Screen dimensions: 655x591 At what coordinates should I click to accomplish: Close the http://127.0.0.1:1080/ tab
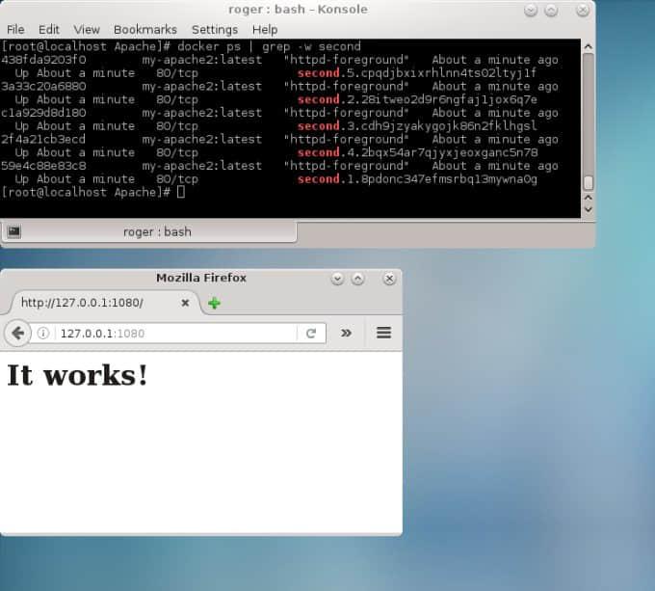185,303
